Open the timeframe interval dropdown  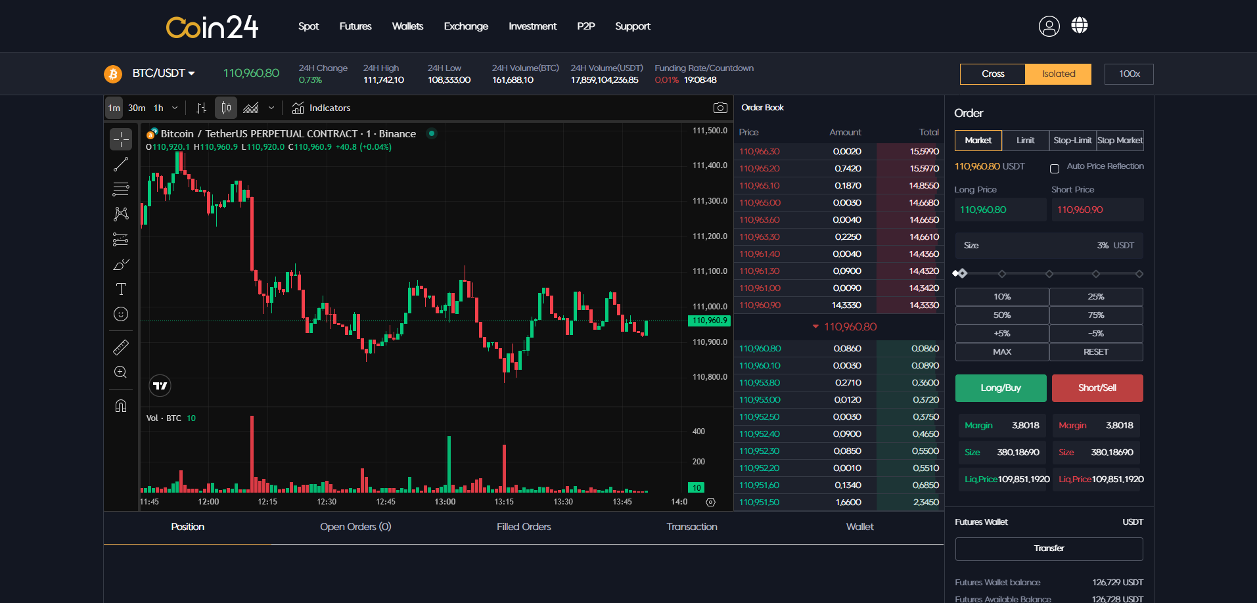[174, 107]
